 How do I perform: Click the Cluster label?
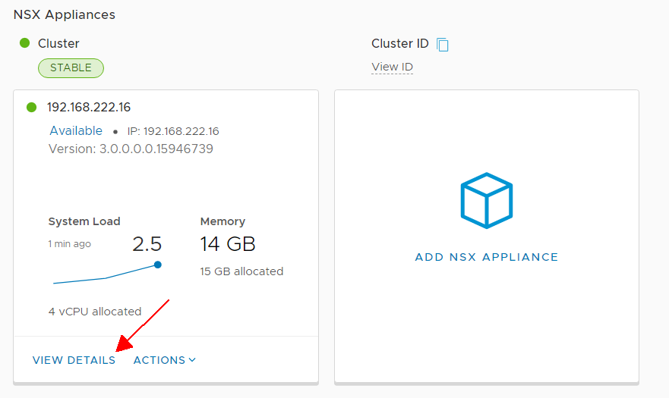pos(58,43)
